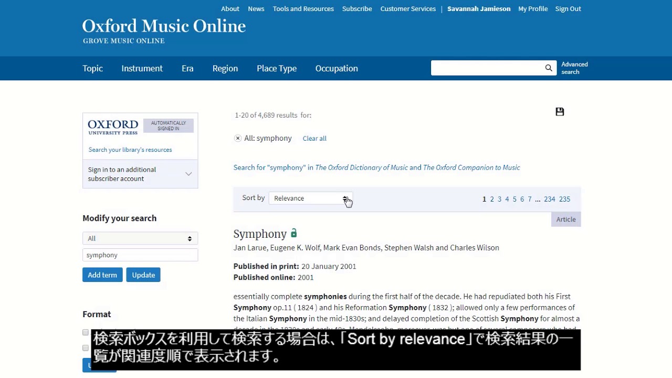
Task: Click the Sign Out link
Action: coord(568,9)
